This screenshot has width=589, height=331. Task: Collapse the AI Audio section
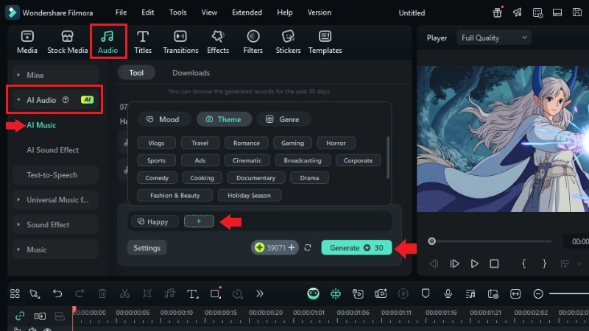coord(18,100)
